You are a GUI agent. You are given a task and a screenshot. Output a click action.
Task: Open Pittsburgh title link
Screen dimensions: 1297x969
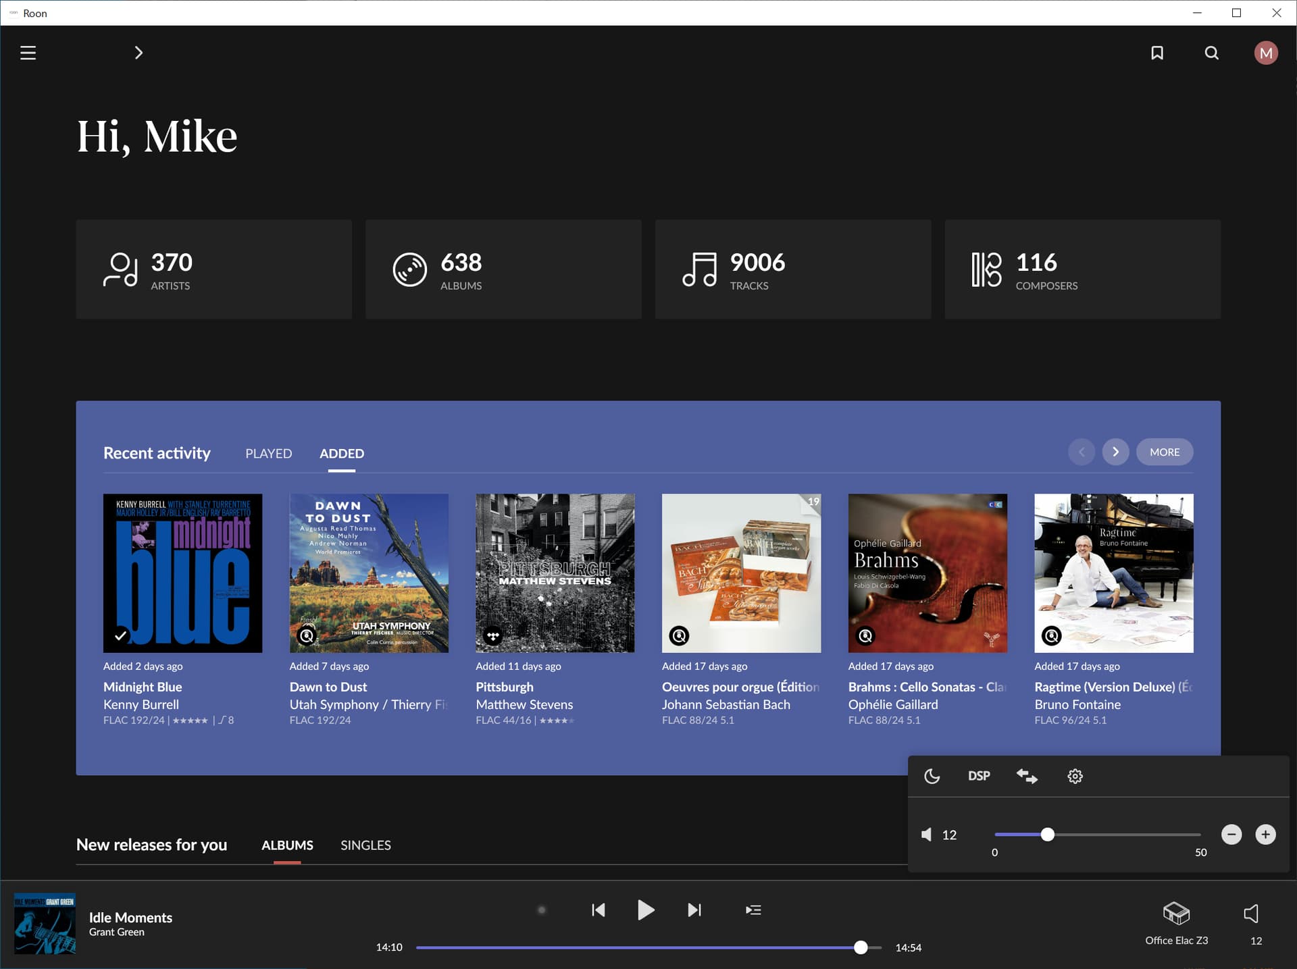[x=505, y=687]
